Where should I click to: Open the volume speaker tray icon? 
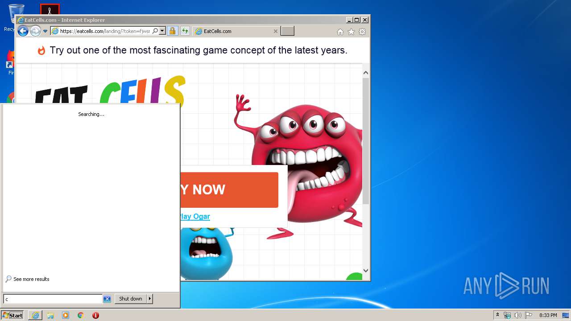(x=518, y=315)
